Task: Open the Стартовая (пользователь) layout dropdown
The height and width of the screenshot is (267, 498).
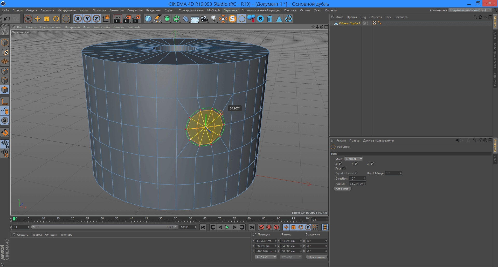Action: [x=470, y=10]
